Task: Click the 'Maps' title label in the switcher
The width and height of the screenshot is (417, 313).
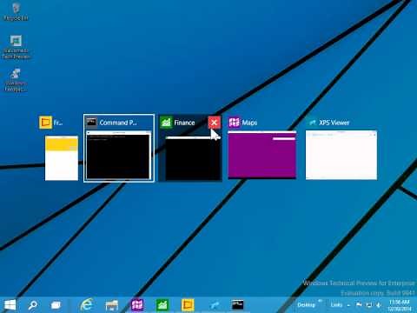Action: point(249,123)
